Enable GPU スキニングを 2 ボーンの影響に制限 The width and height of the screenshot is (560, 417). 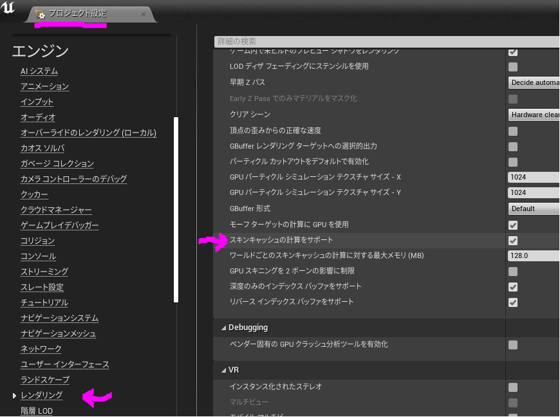[513, 272]
